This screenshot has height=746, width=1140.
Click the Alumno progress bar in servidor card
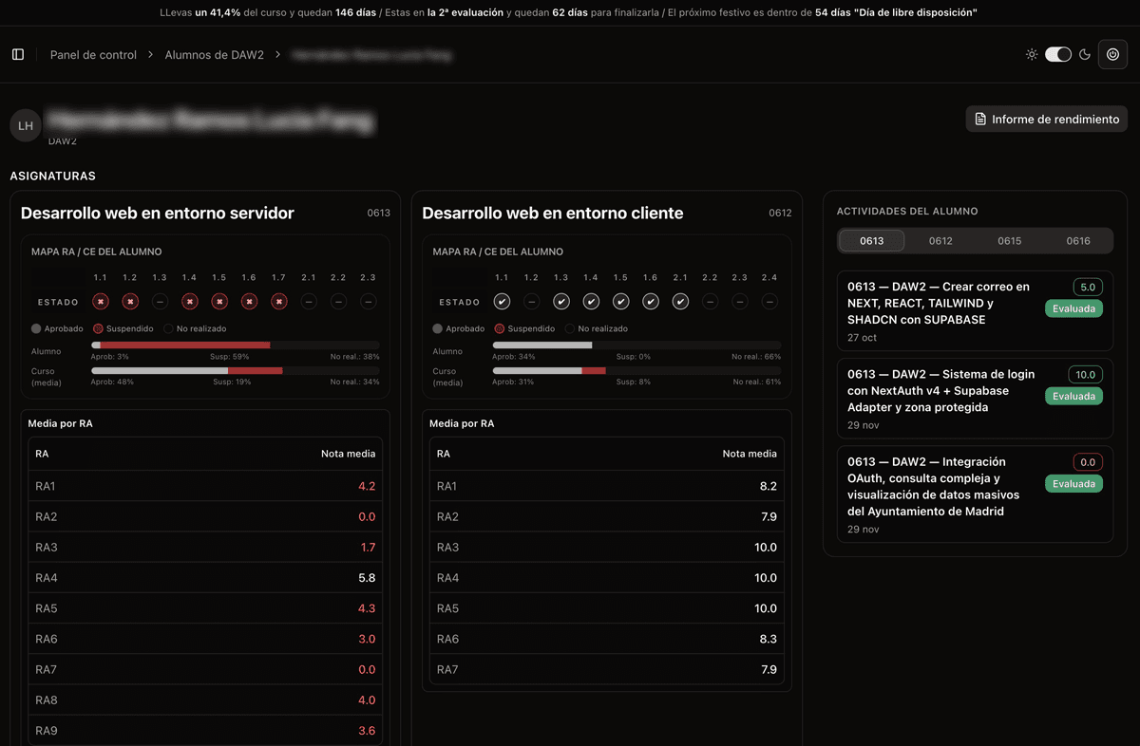pos(235,345)
